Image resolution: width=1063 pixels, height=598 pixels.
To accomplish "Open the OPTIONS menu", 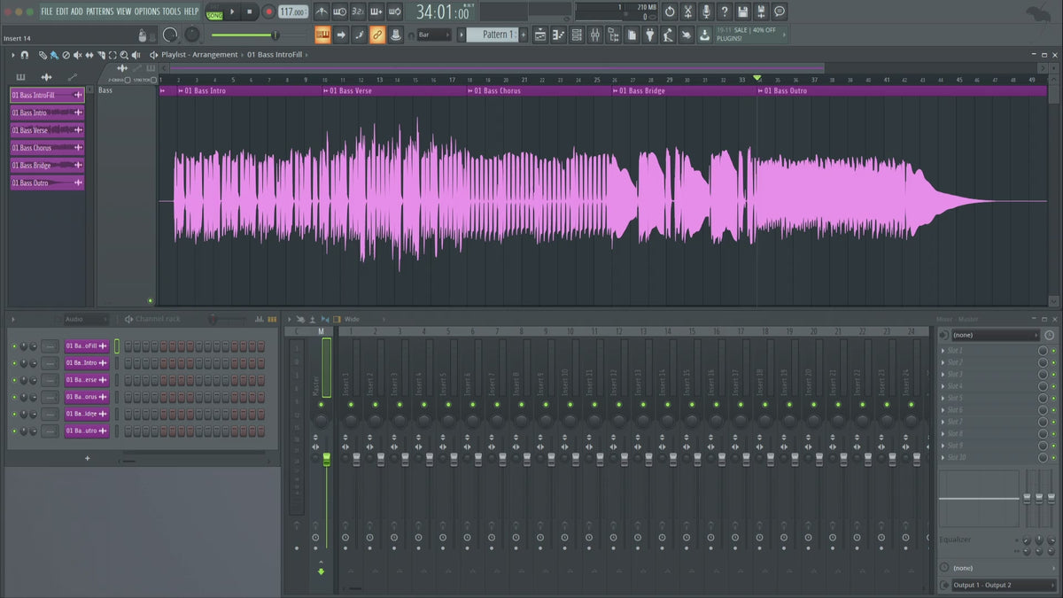I will [147, 12].
